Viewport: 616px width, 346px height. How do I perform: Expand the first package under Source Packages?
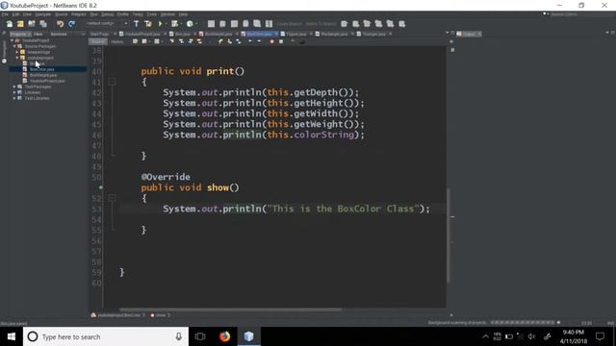coord(17,52)
